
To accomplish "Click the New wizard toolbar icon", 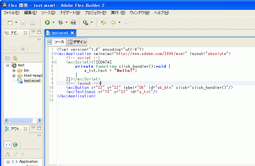I will (10, 22).
